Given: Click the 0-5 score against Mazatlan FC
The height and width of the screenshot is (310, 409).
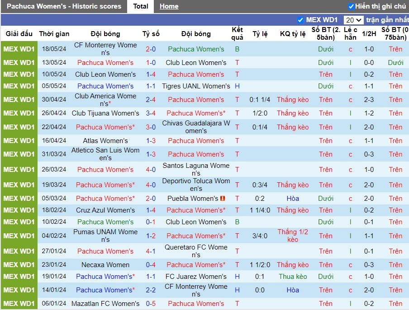Looking at the screenshot, I should pos(151,304).
